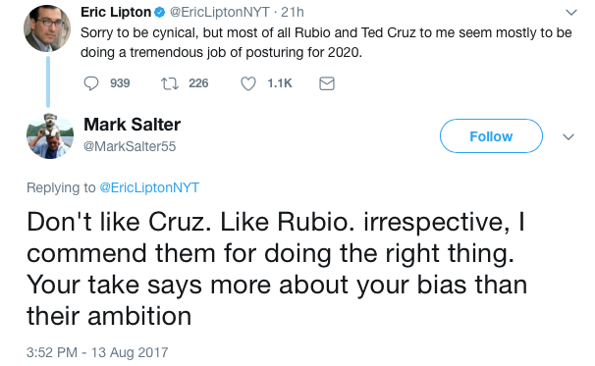The width and height of the screenshot is (595, 366).
Task: Expand the chevron next to the Follow button
Action: click(568, 136)
